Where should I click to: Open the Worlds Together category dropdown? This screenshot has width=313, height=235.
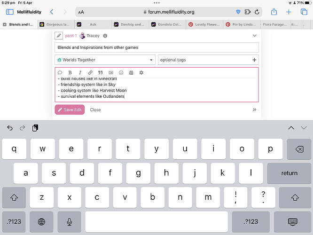point(105,60)
